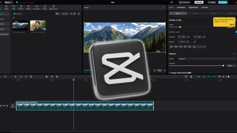Select the Mask sub-tab
Viewport: 237px width, 133px height.
click(x=213, y=13)
